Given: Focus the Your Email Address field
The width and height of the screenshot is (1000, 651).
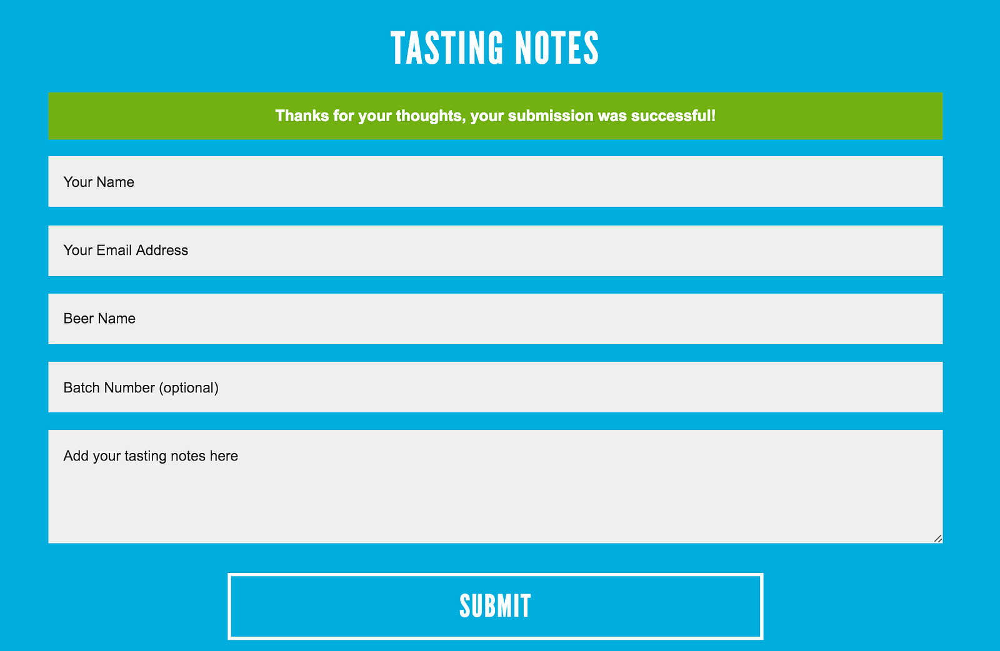Looking at the screenshot, I should pyautogui.click(x=495, y=251).
